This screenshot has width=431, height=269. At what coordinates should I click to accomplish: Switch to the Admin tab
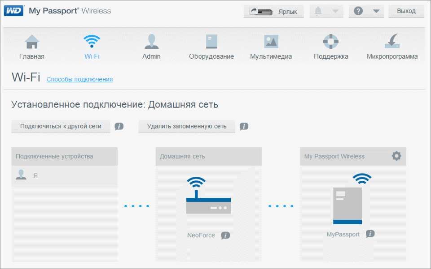click(x=151, y=47)
